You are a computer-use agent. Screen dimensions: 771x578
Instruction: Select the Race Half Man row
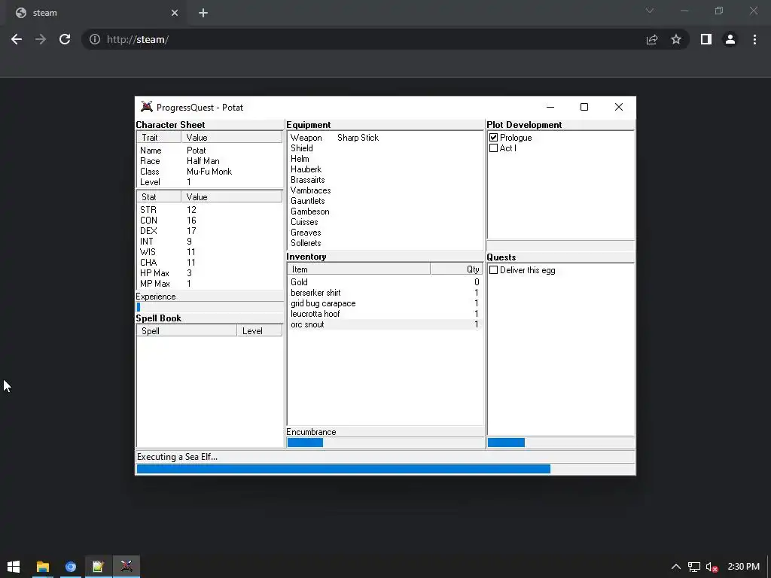[x=209, y=161]
